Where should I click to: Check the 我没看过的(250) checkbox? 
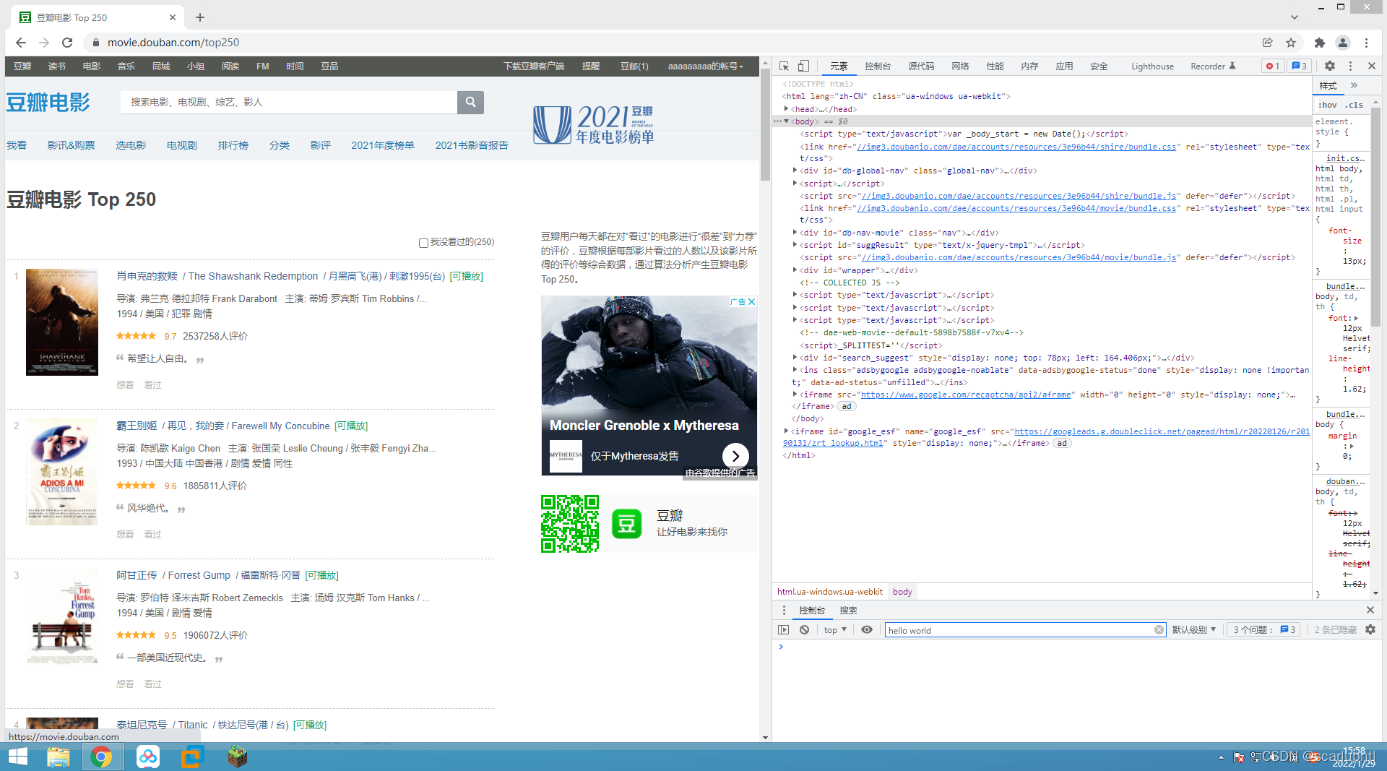[423, 243]
